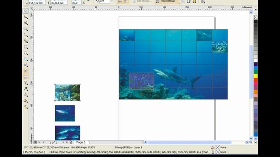Screen dimensions: 280x157
Task: Select the Table tool
Action: pos(25,77)
